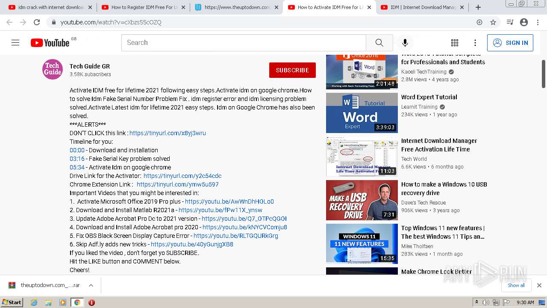This screenshot has width=547, height=308.
Task: Open Skip Adf.ly video link
Action: coord(192,244)
